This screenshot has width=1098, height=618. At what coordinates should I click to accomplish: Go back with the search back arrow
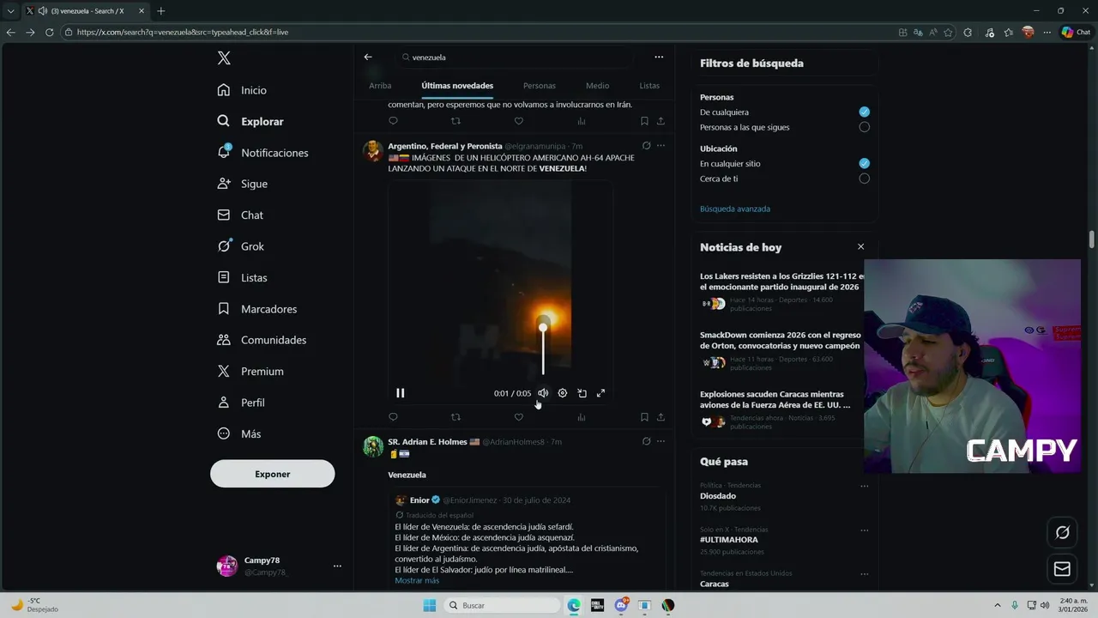point(368,57)
